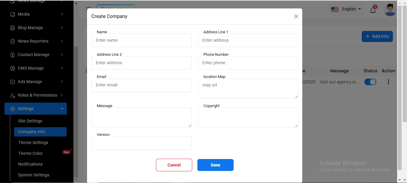Click the Save button

pos(215,165)
